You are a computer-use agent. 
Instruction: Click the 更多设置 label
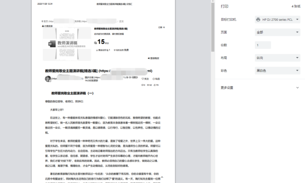click(227, 87)
